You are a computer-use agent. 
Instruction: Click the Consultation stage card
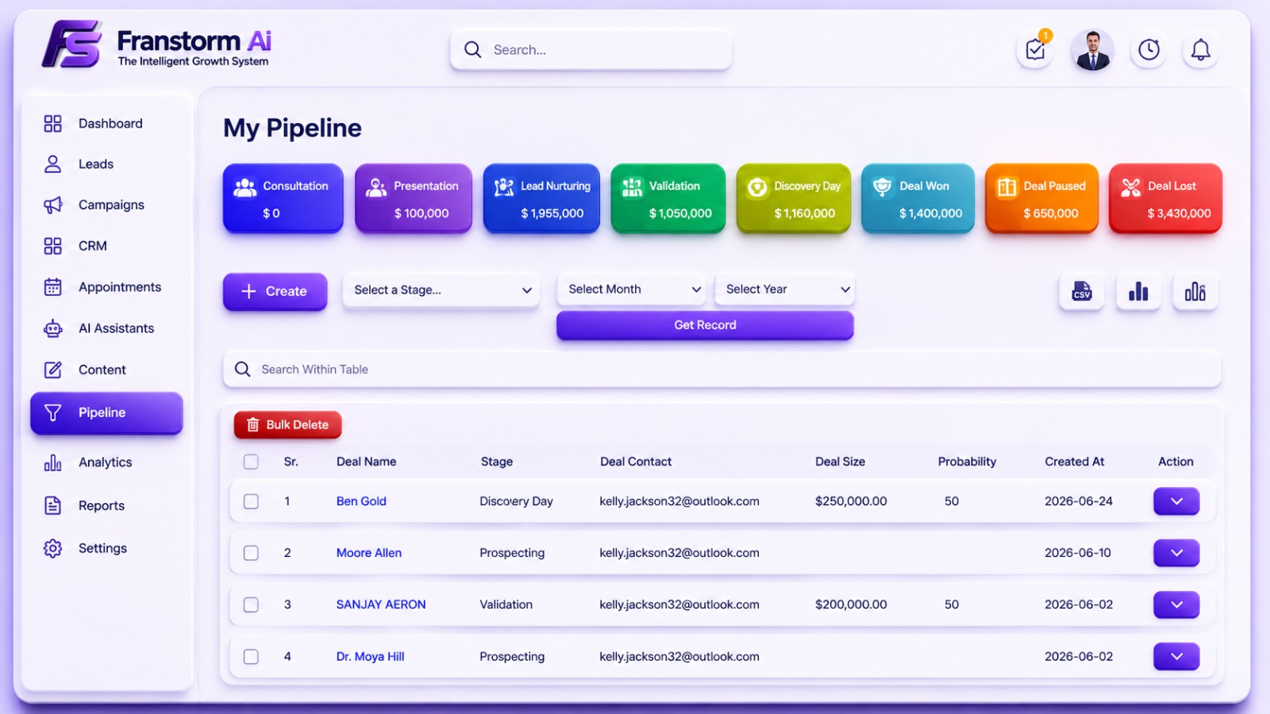coord(283,198)
